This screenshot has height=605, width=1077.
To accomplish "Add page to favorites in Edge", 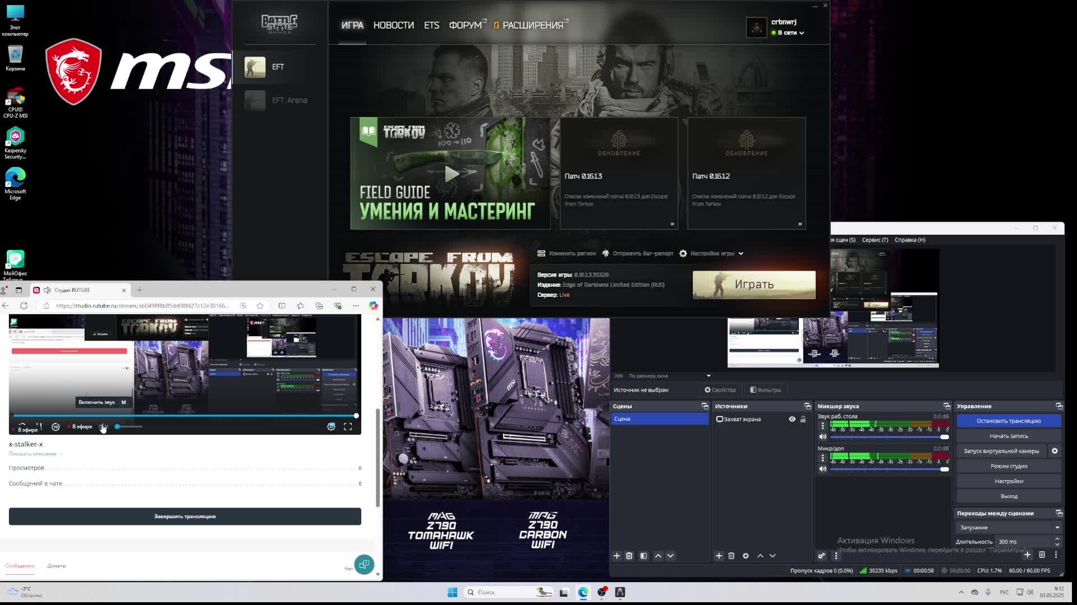I will coord(260,306).
